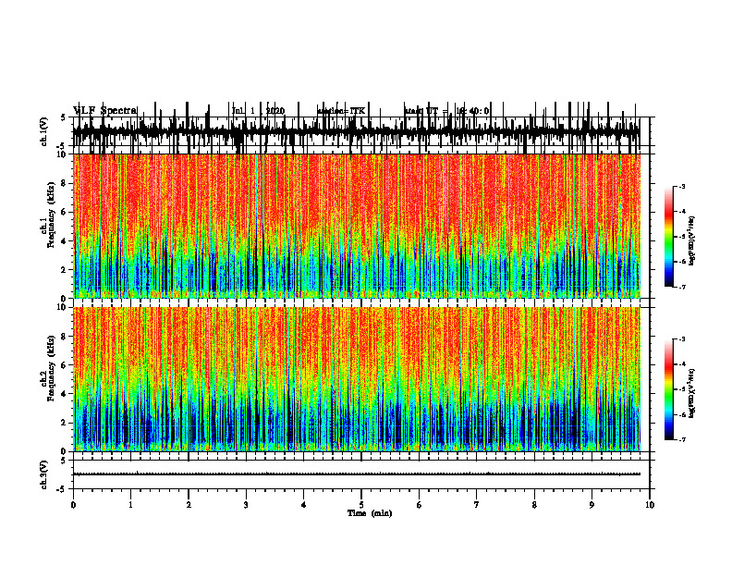Viewport: 732px width, 566px height.
Task: Click the ch.2 color bar log(PSD) label
Action: pyautogui.click(x=692, y=394)
